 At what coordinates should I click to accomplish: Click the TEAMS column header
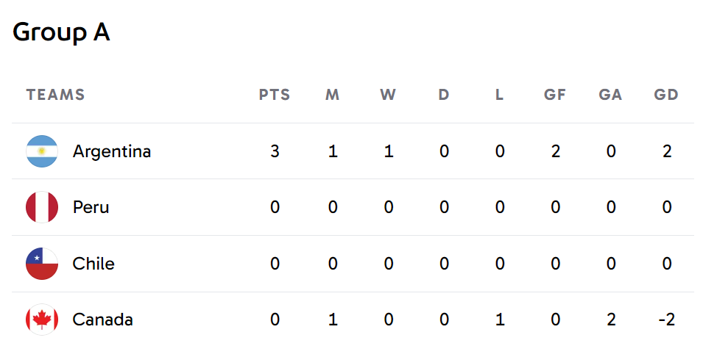tap(56, 95)
